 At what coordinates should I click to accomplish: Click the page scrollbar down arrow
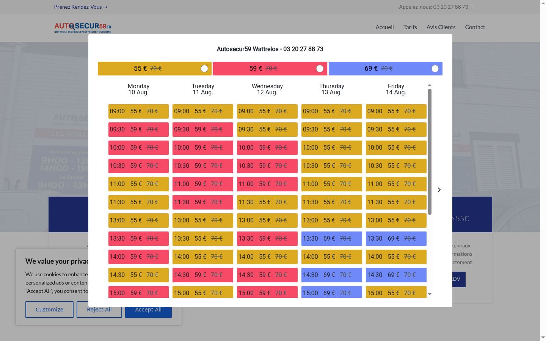pos(543,338)
